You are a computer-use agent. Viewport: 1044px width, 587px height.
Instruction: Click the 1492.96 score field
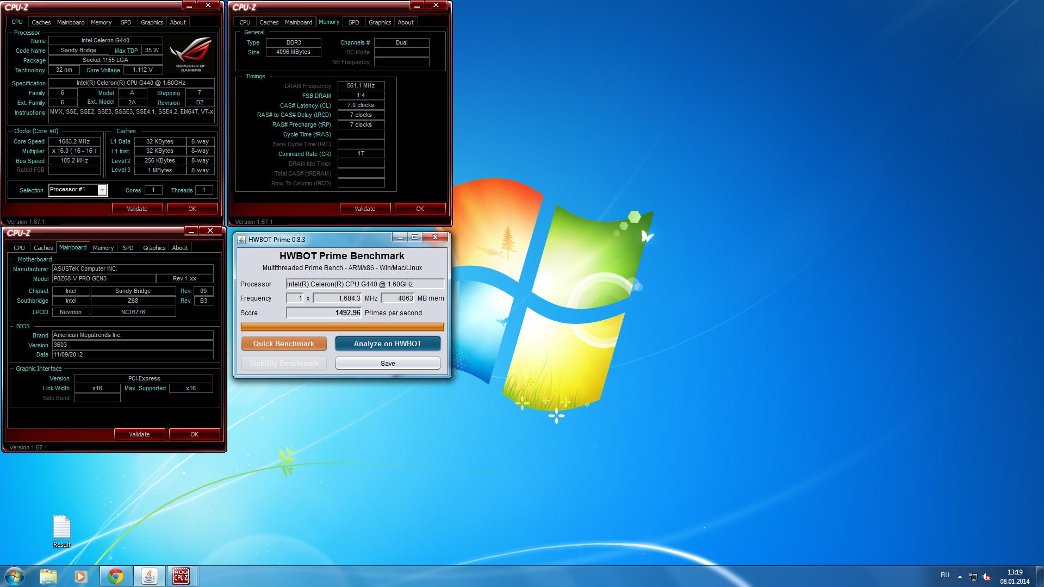click(x=324, y=313)
